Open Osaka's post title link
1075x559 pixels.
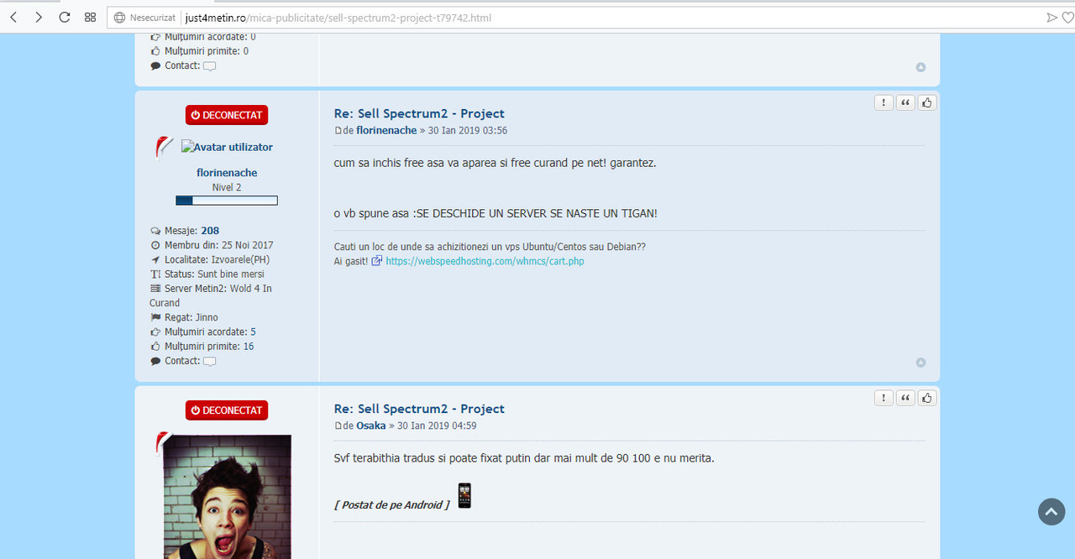(x=419, y=409)
